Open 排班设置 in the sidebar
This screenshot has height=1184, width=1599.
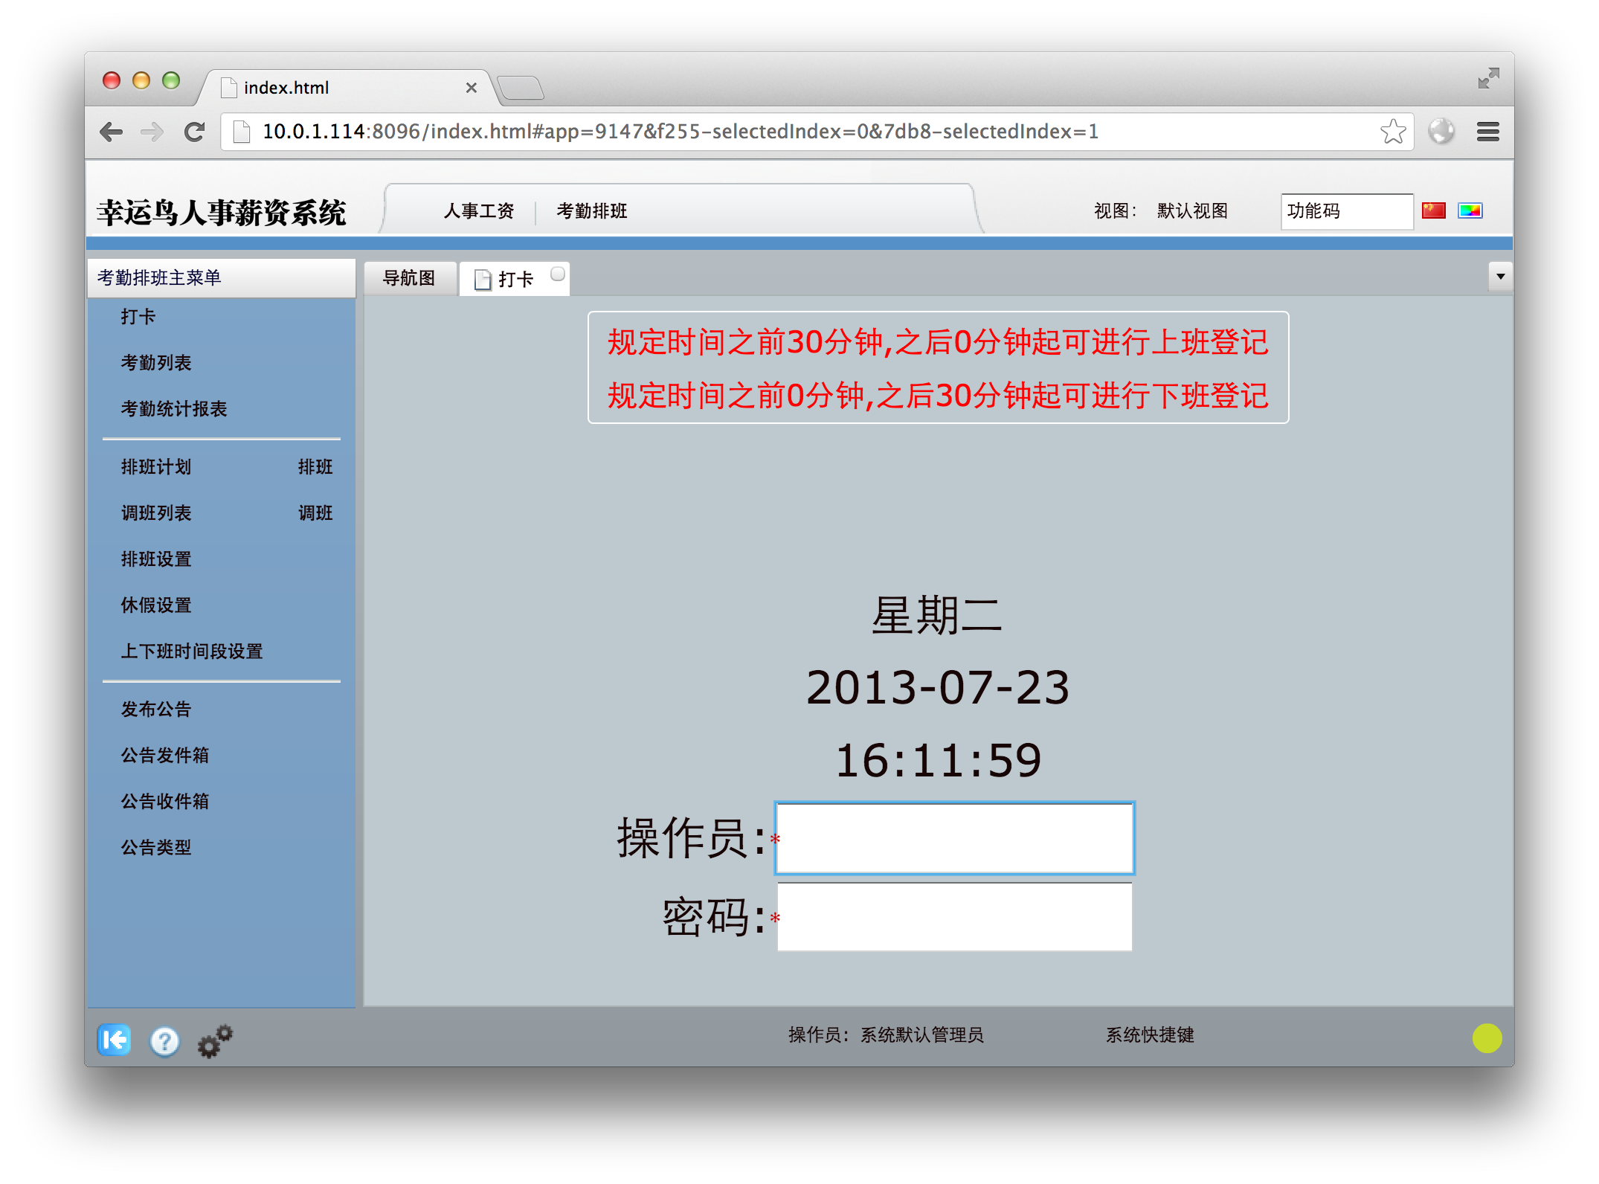tap(156, 559)
